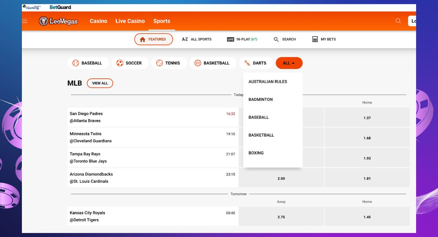
Task: Click @Detroit Tigers team name
Action: (x=84, y=220)
